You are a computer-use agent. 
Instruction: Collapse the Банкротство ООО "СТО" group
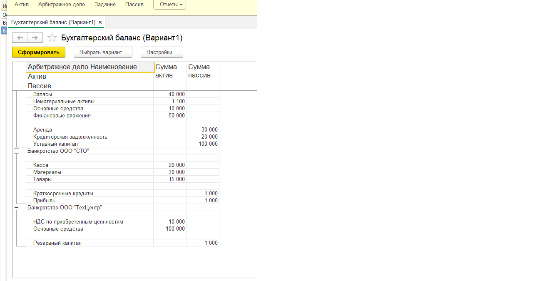[17, 151]
